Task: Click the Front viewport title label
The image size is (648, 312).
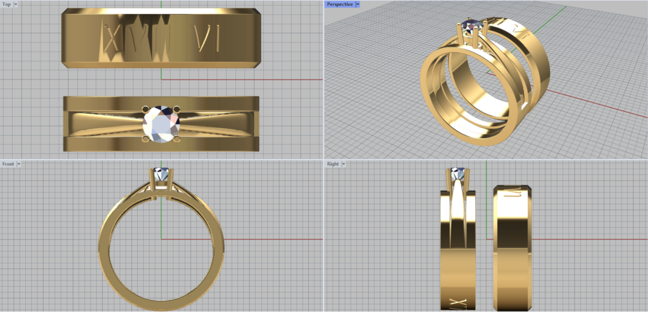Action: (x=8, y=164)
